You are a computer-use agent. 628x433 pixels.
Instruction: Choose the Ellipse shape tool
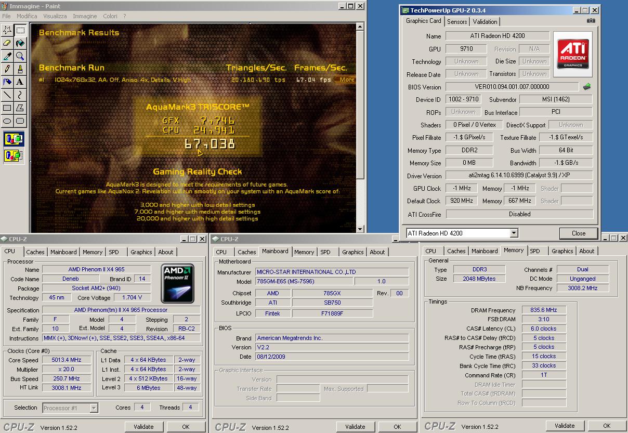click(7, 121)
